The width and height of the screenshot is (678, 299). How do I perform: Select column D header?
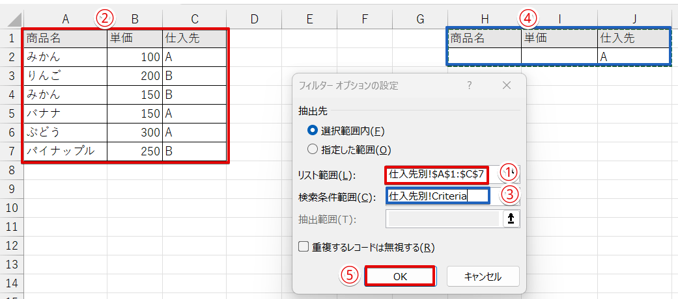click(254, 19)
